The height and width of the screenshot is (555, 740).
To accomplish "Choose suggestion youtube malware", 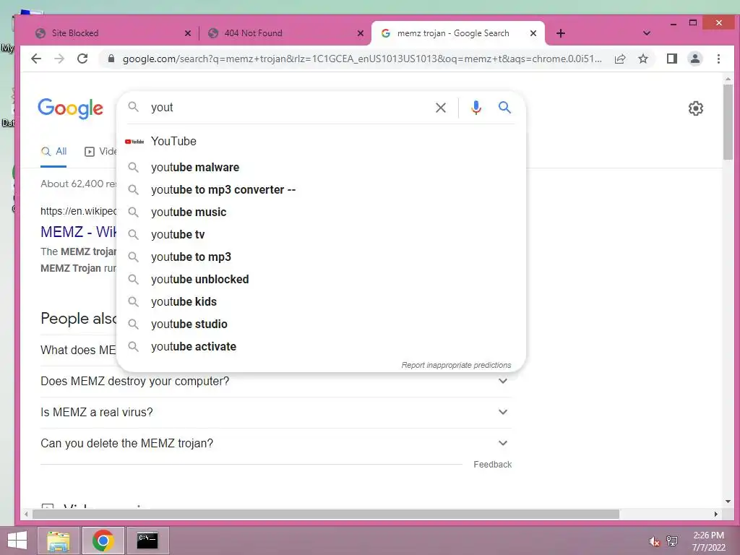I will pos(321,168).
